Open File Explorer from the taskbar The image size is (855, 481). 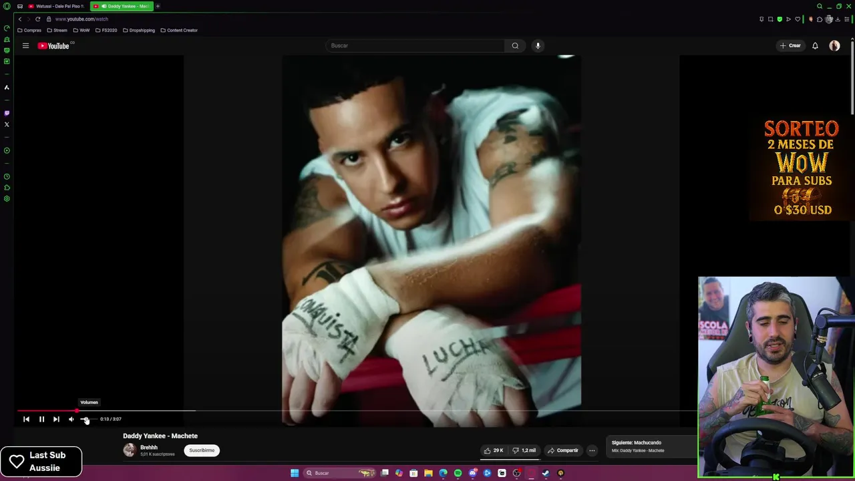tap(428, 473)
